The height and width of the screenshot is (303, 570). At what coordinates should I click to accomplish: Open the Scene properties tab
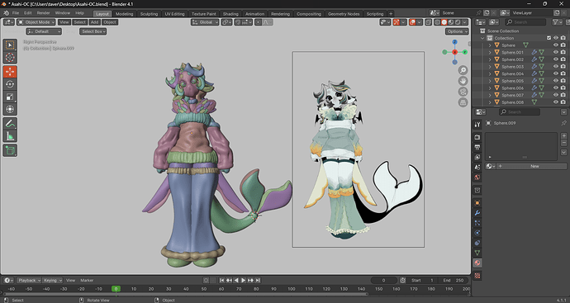477,167
